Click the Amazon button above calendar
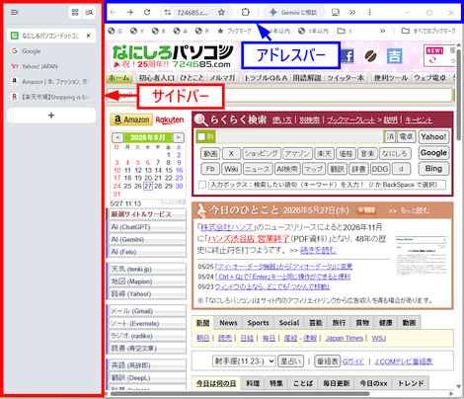This screenshot has width=464, height=399. tap(131, 120)
